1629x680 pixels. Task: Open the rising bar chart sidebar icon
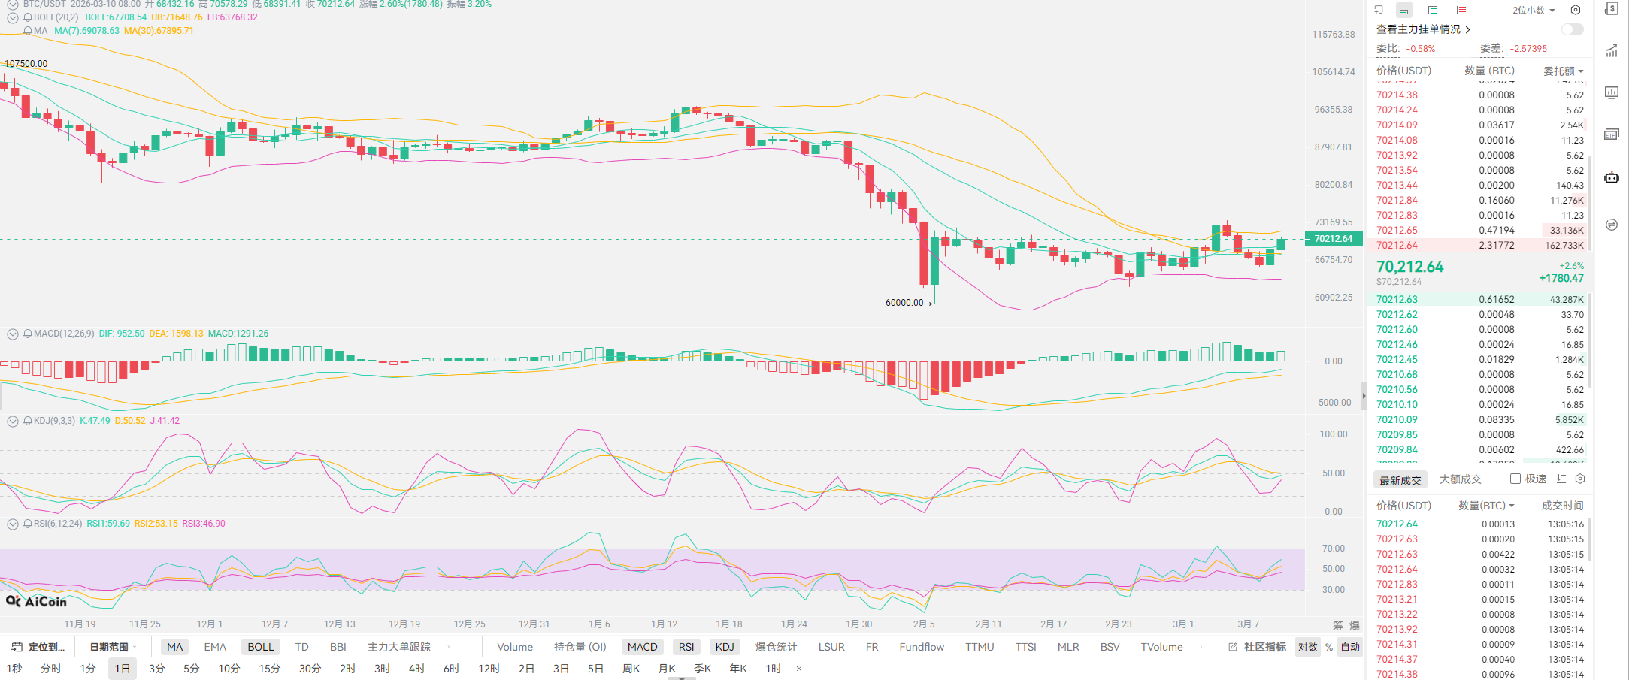click(x=1611, y=51)
